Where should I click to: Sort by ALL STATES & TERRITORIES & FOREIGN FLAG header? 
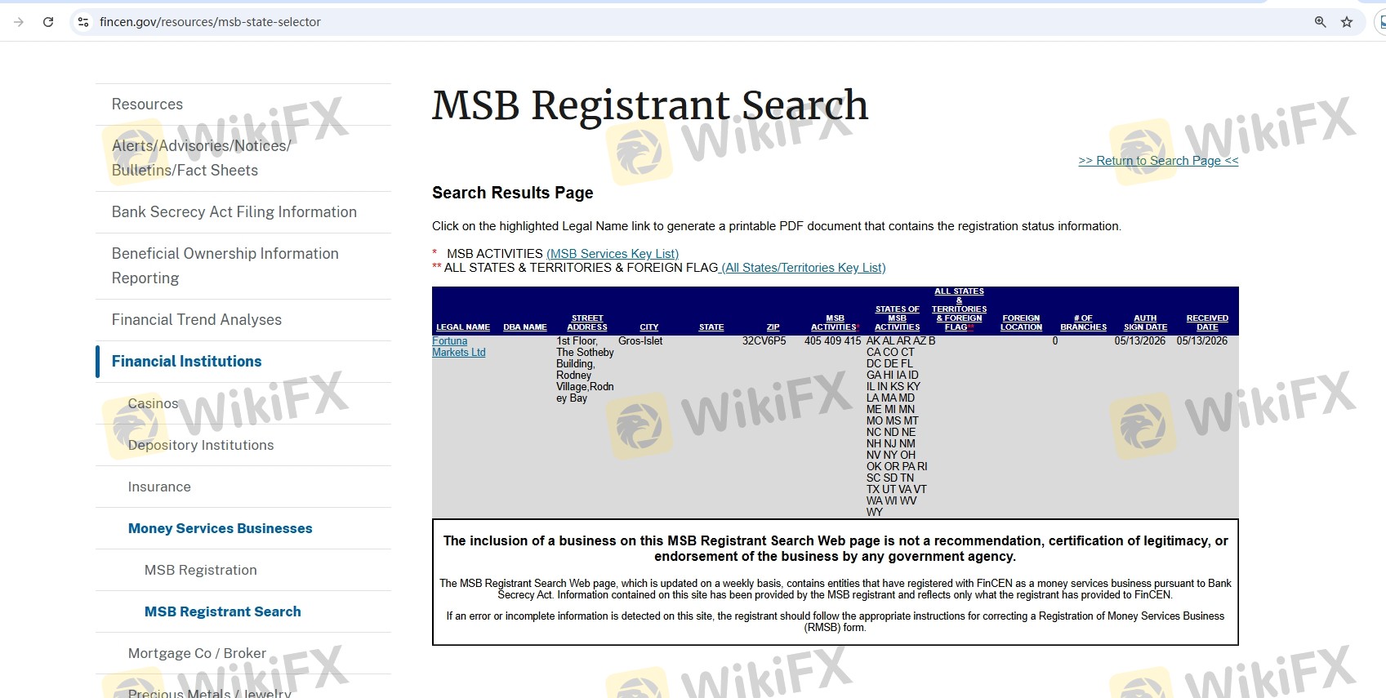pos(959,309)
